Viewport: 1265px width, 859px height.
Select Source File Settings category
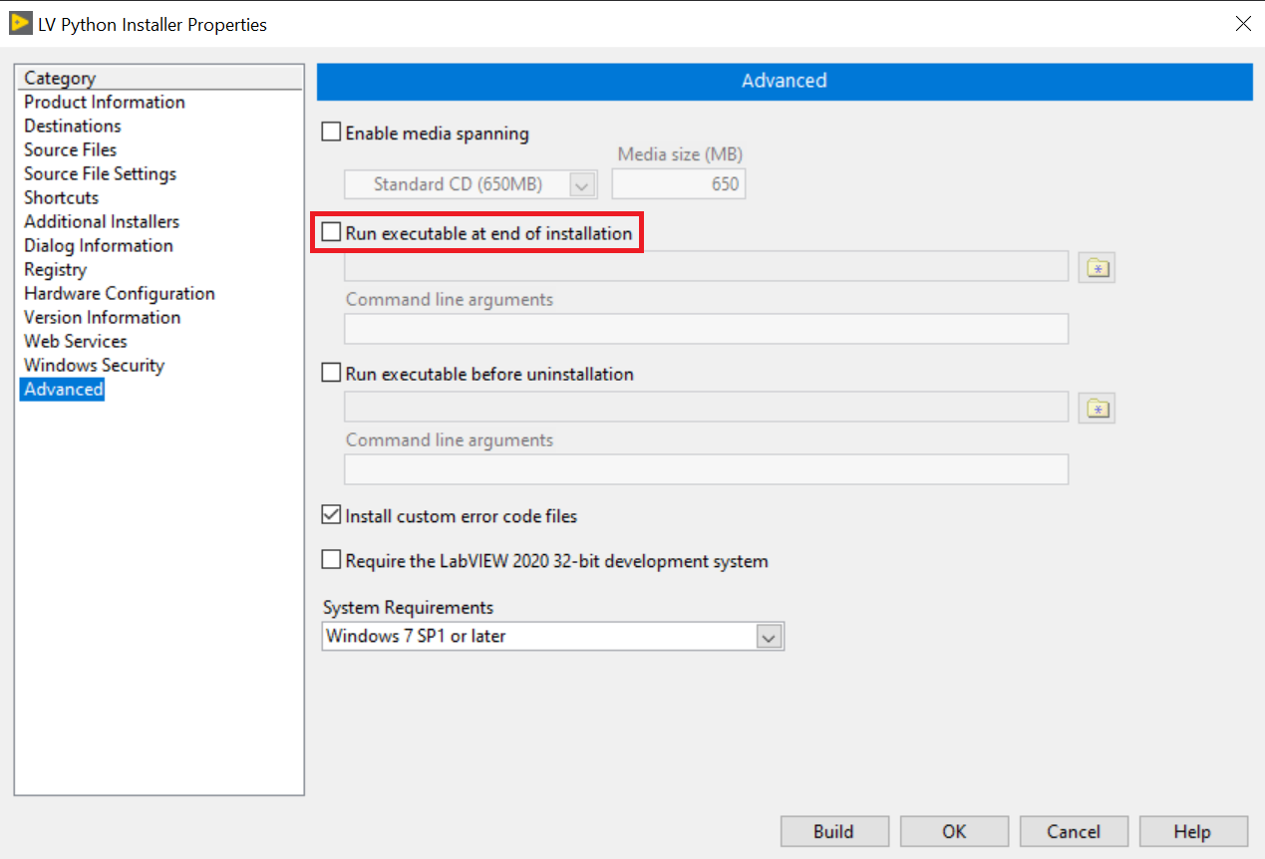click(101, 173)
